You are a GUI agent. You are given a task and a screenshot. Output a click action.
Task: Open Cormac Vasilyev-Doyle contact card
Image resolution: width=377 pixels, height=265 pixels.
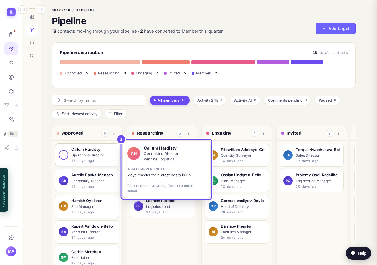point(237,206)
